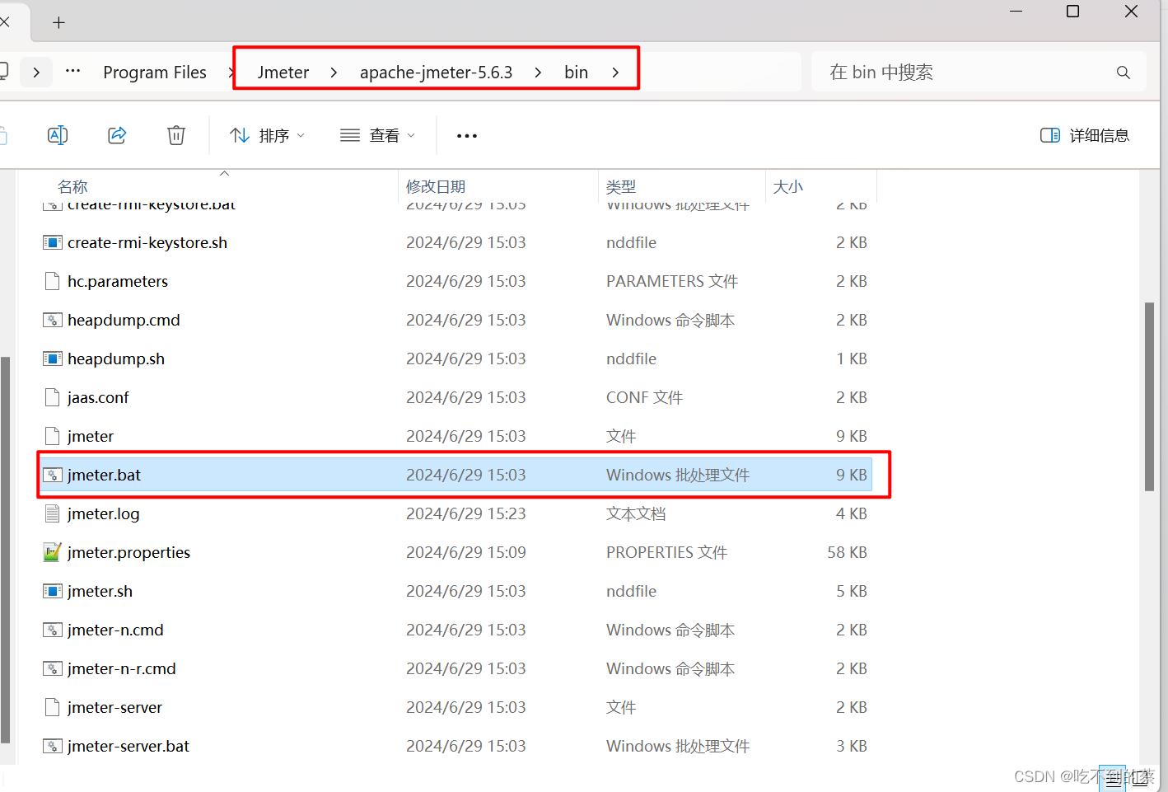This screenshot has width=1168, height=792.
Task: Select jmeter.properties file icon
Action: 52,552
